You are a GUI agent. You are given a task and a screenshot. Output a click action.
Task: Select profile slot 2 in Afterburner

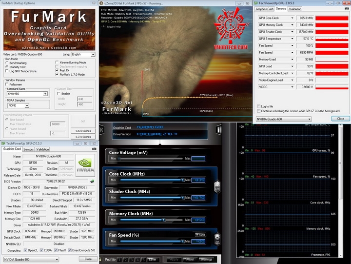click(x=126, y=260)
